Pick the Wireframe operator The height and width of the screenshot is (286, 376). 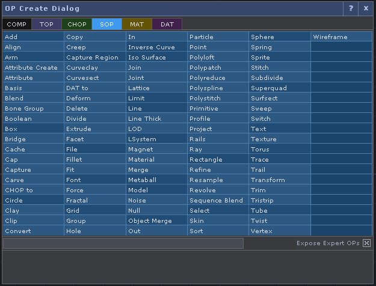[x=341, y=37]
